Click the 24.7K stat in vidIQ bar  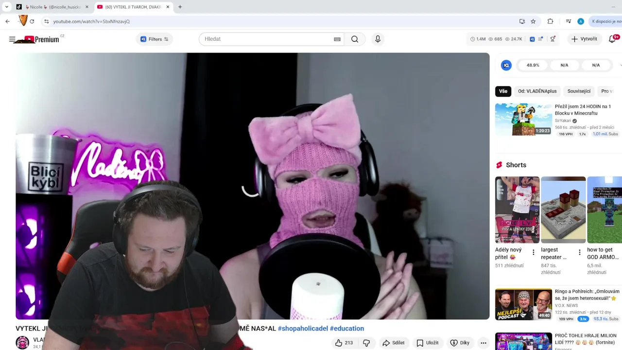[x=513, y=39]
